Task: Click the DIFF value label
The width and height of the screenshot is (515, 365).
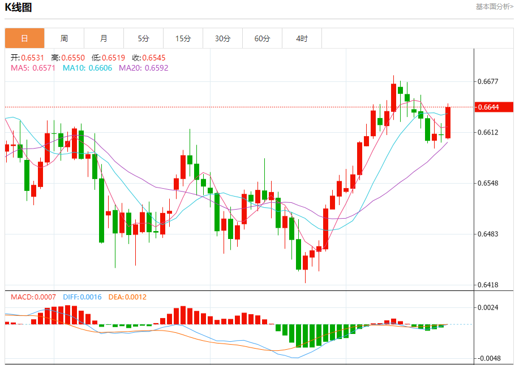Action: pyautogui.click(x=82, y=297)
